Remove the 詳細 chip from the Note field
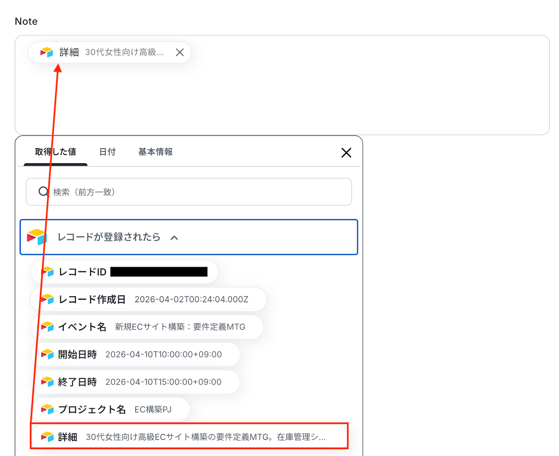Image resolution: width=559 pixels, height=456 pixels. [x=180, y=52]
